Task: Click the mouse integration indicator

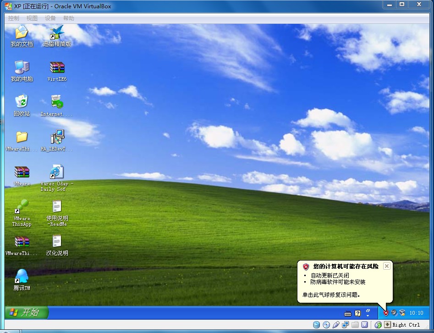Action: coord(378,325)
